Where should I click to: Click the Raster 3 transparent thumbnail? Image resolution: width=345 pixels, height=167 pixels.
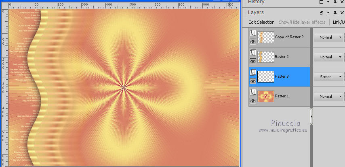[266, 76]
